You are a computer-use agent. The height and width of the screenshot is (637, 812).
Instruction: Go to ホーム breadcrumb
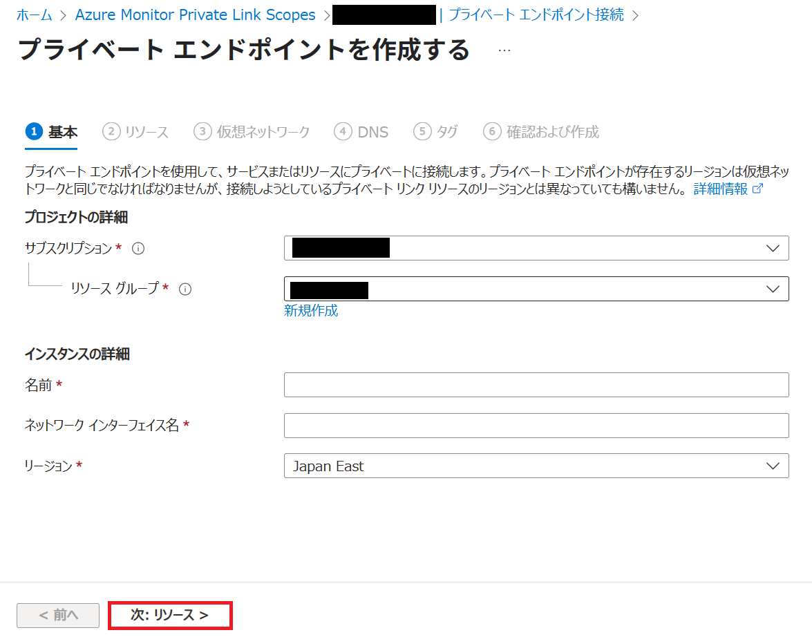point(34,15)
